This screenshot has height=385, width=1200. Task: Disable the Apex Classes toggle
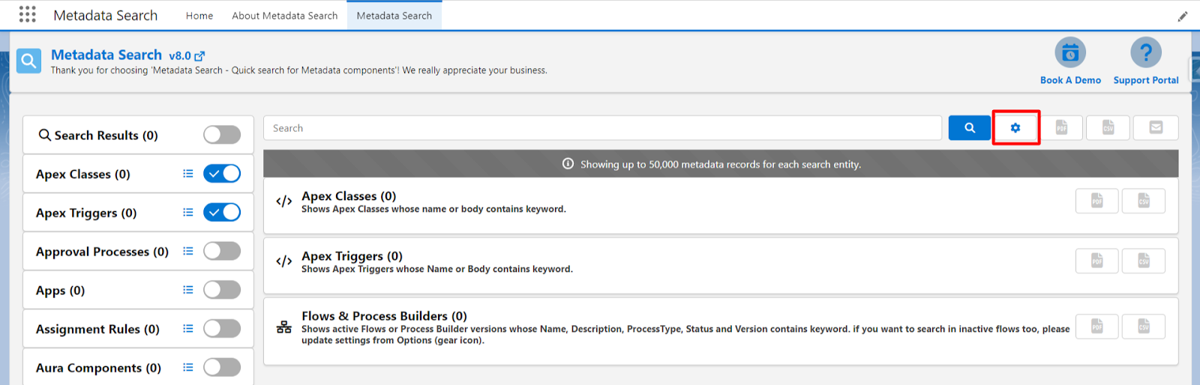[222, 174]
